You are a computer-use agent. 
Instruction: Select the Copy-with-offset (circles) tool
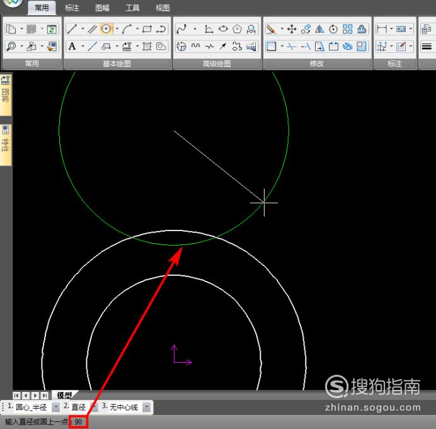pos(306,29)
